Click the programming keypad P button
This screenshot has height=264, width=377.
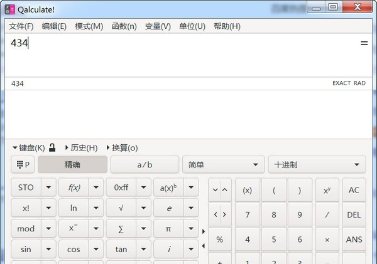tap(23, 165)
